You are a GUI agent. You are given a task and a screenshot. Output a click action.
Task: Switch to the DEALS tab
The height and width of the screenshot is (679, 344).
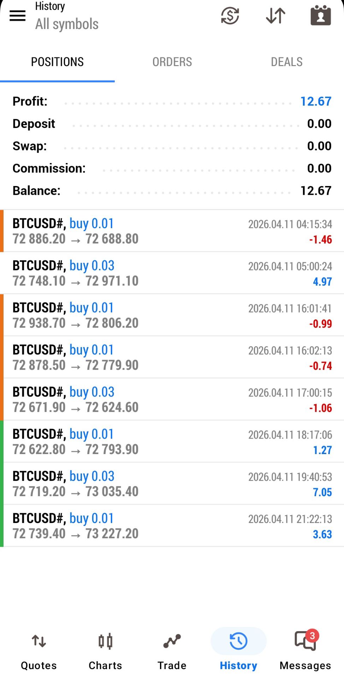[286, 62]
